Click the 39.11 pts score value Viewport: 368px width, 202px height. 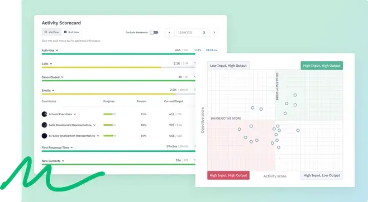pos(212,50)
